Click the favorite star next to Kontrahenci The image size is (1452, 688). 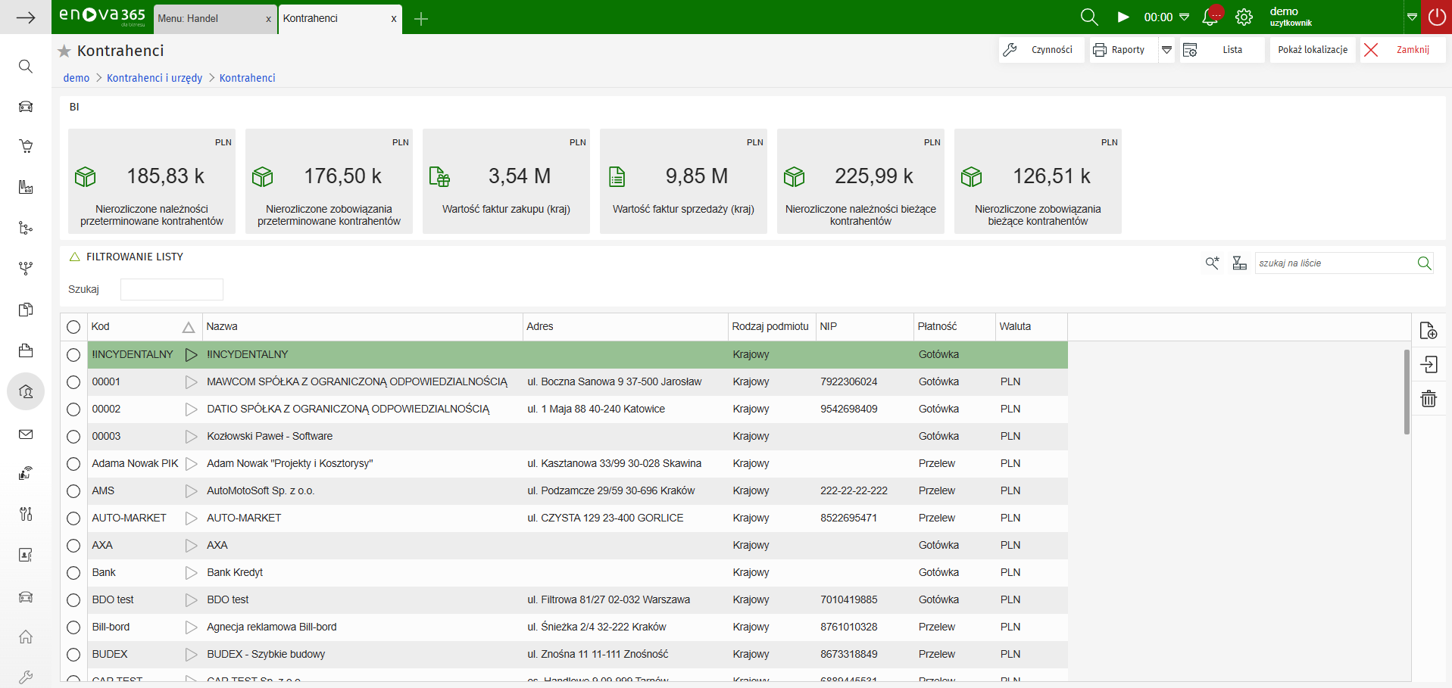(x=64, y=51)
